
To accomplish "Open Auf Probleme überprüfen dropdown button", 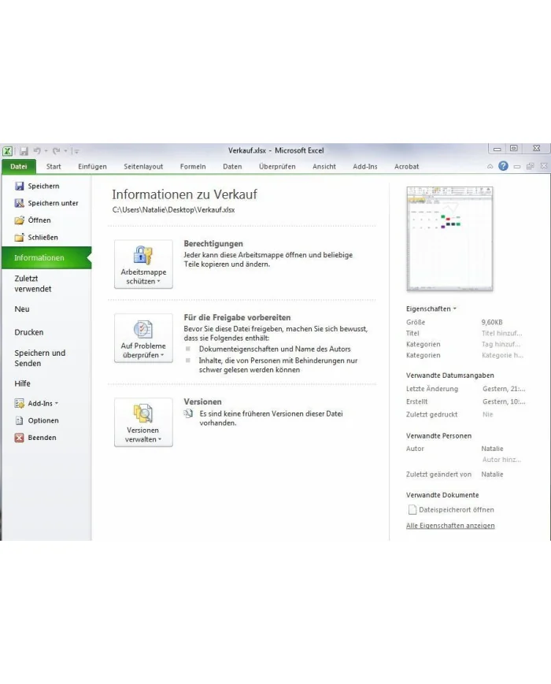I will pos(143,338).
